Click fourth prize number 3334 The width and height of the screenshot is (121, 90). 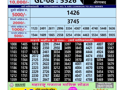69,28
